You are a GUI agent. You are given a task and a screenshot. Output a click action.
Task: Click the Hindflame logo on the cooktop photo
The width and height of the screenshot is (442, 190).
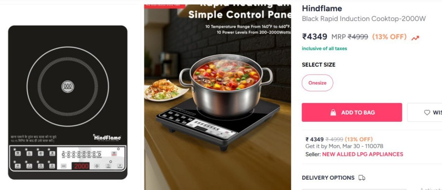pos(107,137)
